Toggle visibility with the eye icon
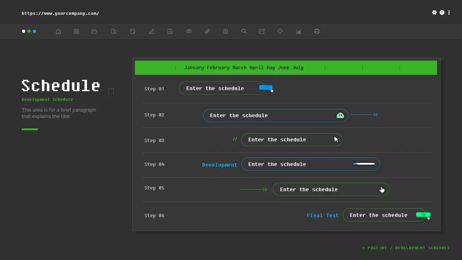Screen dimensions: 462x260 pos(189,31)
